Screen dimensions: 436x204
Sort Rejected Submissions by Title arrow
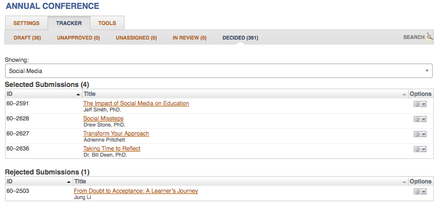404,182
